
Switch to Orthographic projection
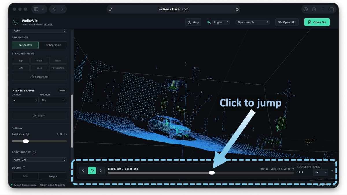coord(53,45)
